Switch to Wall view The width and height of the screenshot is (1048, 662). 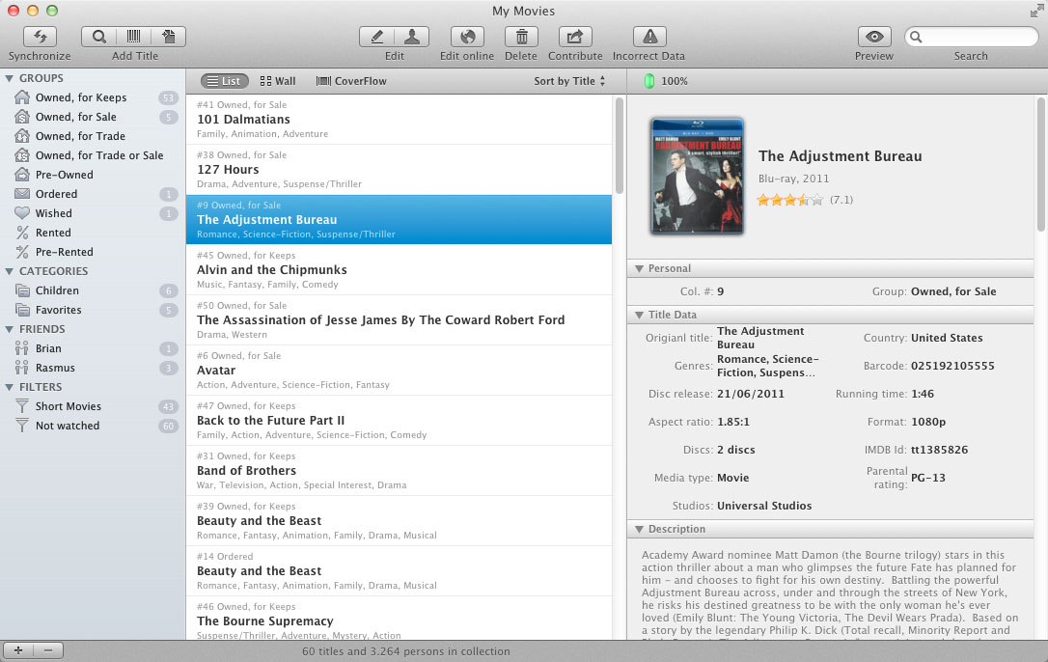point(278,80)
